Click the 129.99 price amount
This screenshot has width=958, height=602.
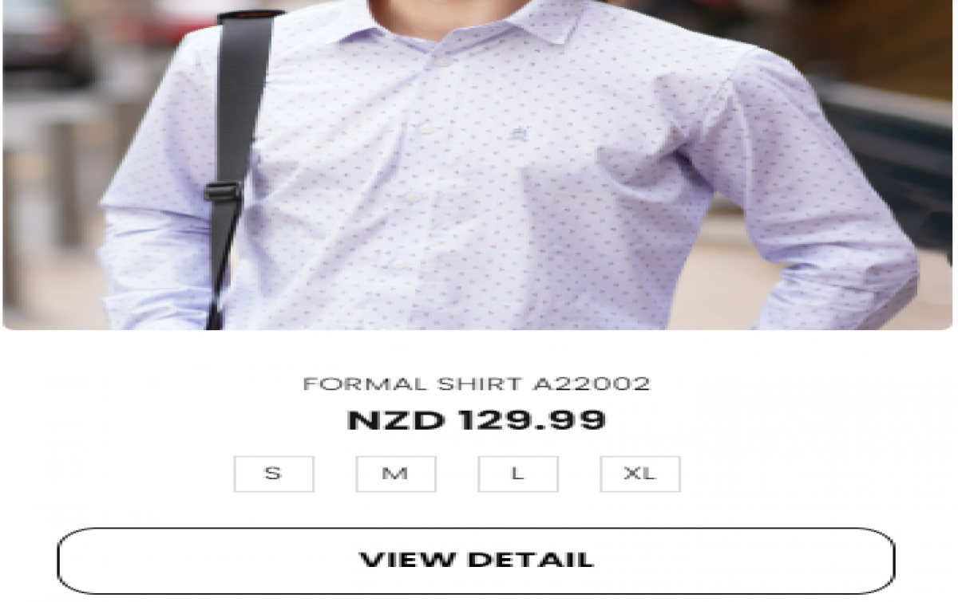(532, 420)
